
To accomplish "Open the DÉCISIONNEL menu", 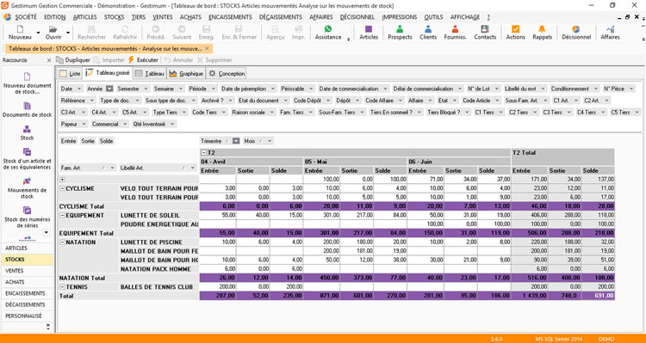I will (x=357, y=17).
